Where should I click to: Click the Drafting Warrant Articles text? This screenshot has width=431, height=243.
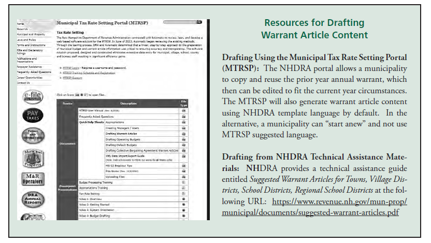[121, 134]
